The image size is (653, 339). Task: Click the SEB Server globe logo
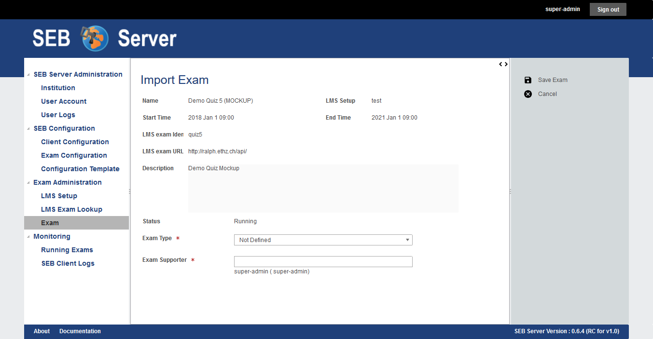pos(95,39)
